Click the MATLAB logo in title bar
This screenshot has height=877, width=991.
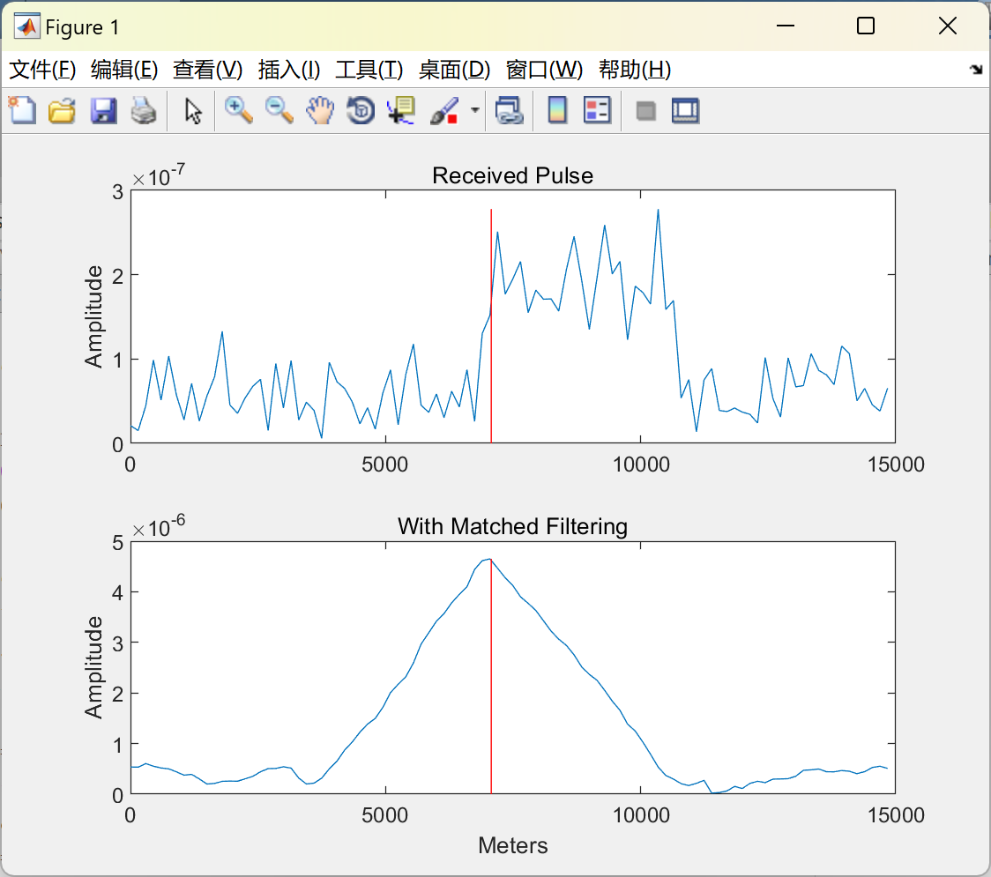click(26, 26)
